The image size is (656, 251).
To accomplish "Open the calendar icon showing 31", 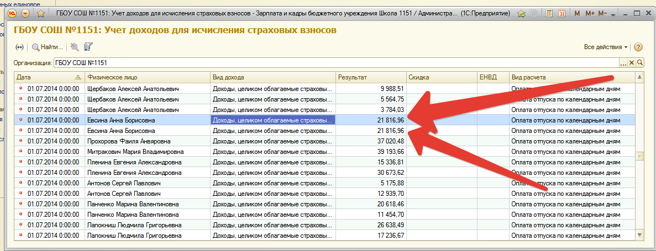I will [561, 13].
